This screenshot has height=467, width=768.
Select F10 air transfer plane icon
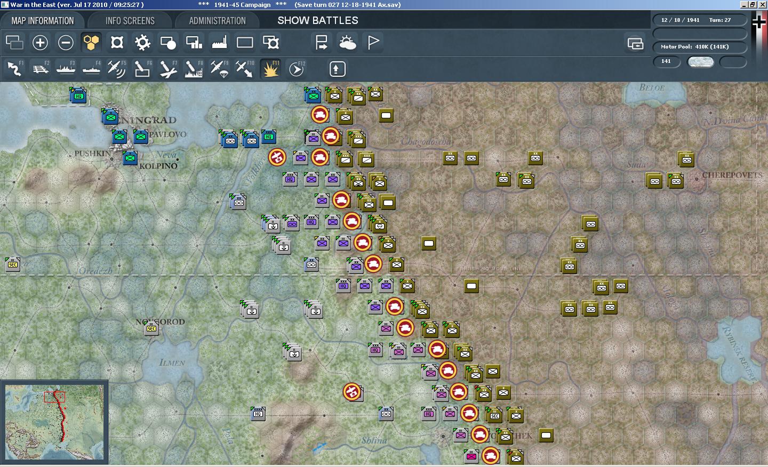point(245,69)
